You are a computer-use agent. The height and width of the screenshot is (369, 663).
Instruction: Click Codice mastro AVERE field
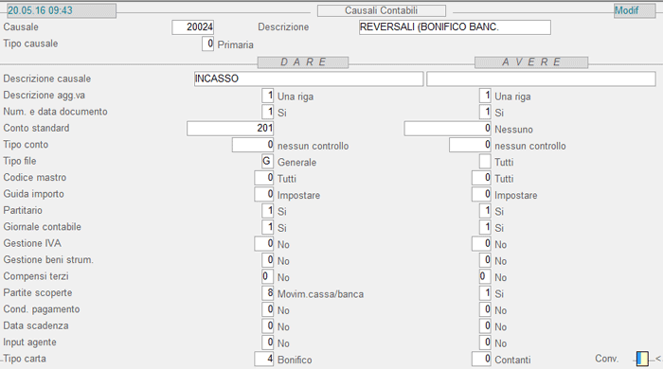pos(481,177)
